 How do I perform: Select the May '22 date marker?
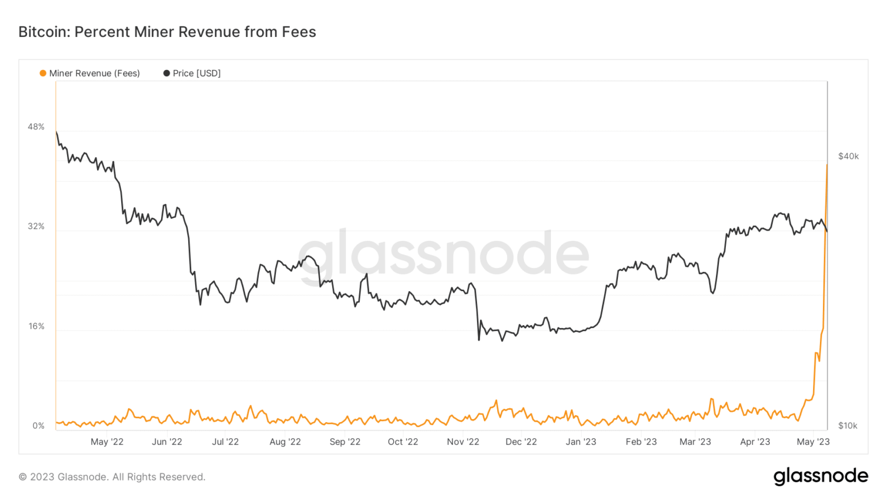pos(107,442)
